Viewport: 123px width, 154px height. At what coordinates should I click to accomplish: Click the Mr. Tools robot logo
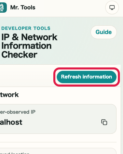click(3, 8)
